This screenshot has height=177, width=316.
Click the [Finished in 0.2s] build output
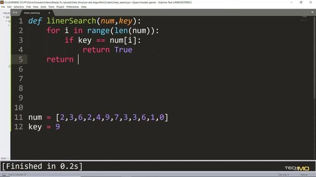tap(42, 166)
